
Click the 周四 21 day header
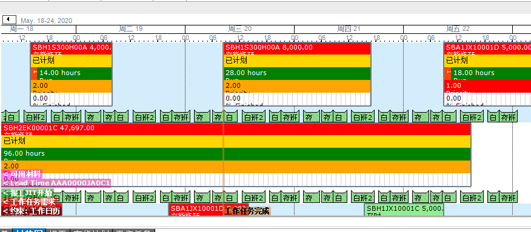click(349, 29)
